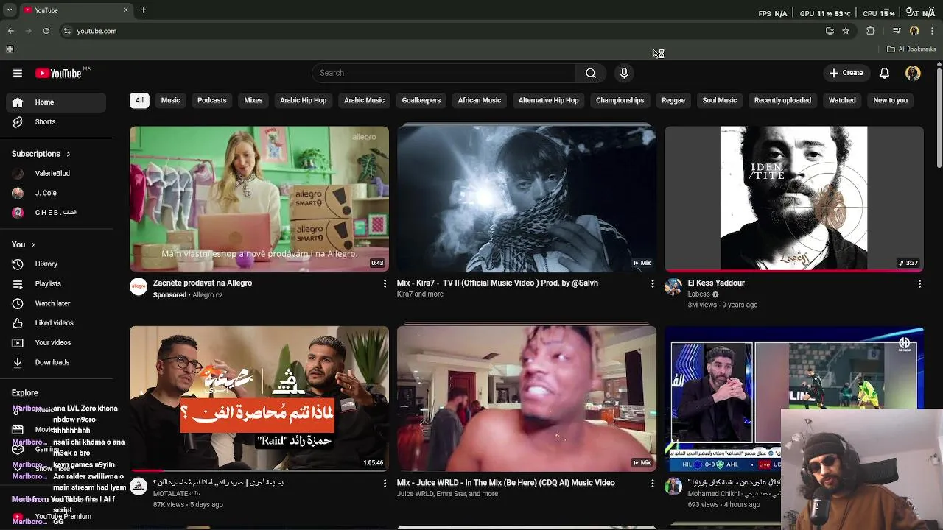943x530 pixels.
Task: Reload the page with refresh icon
Action: click(x=46, y=31)
